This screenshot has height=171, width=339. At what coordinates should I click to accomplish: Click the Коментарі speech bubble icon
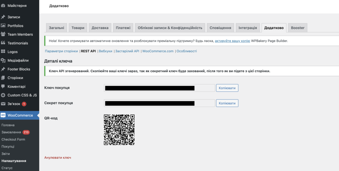pos(3,87)
